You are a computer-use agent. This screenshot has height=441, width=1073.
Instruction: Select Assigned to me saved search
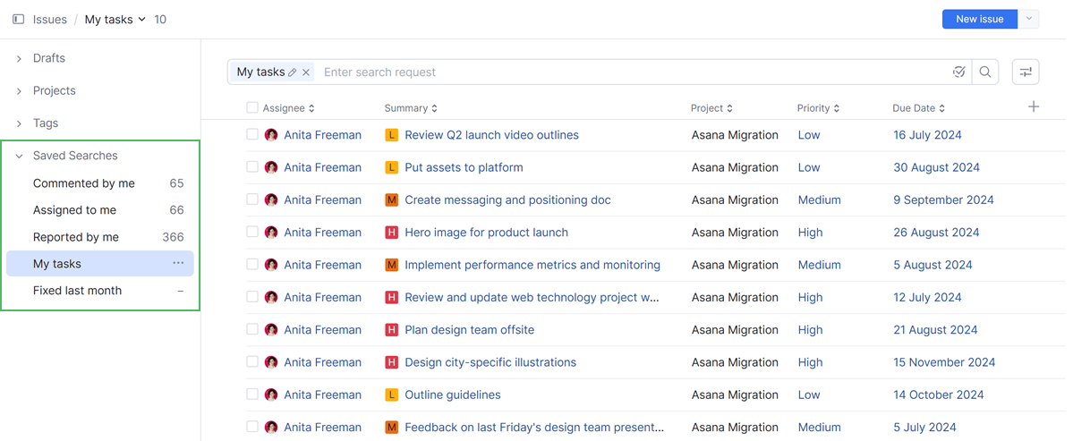[x=75, y=210]
